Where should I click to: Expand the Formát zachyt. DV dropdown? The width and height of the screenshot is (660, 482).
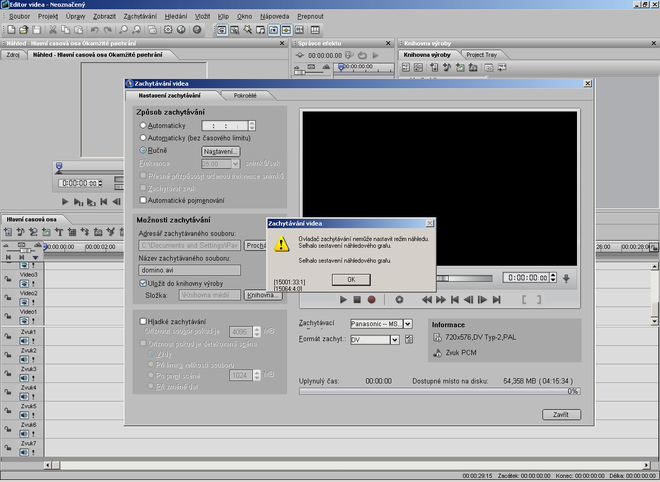pos(394,340)
